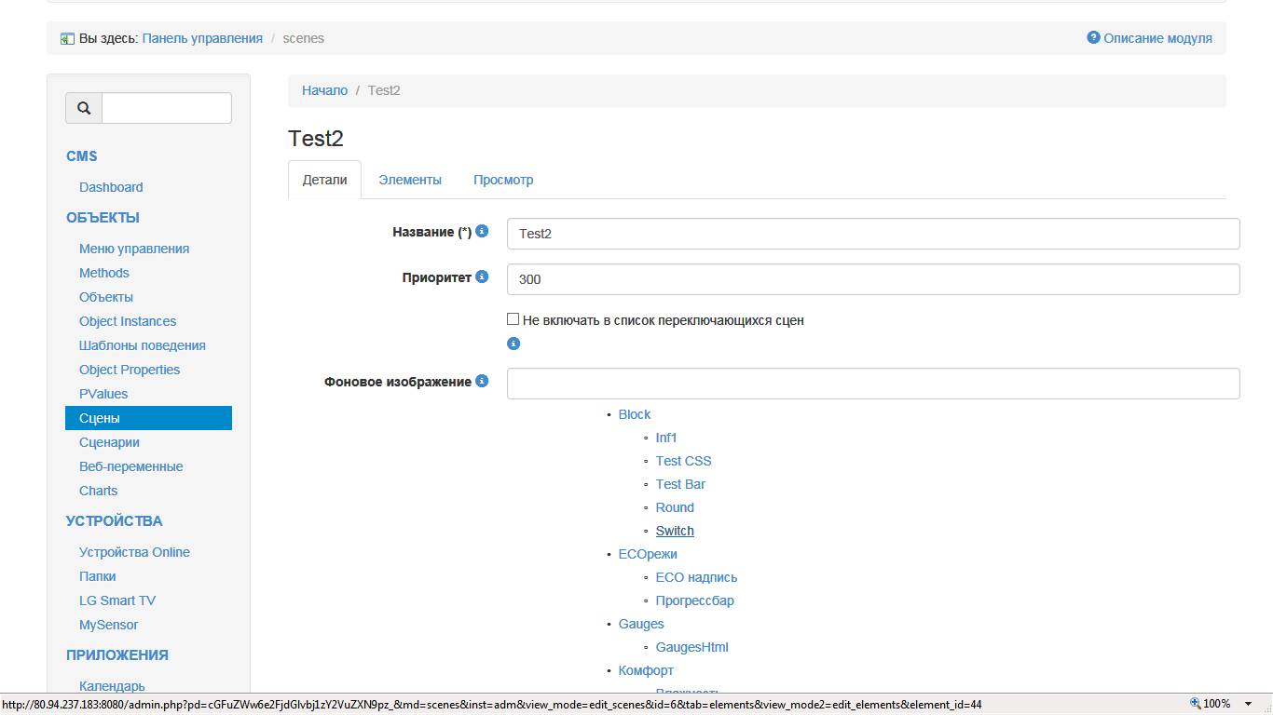
Task: Open browser zoom level magnifier icon
Action: 1196,704
